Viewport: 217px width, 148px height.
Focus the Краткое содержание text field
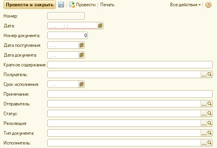[130, 65]
